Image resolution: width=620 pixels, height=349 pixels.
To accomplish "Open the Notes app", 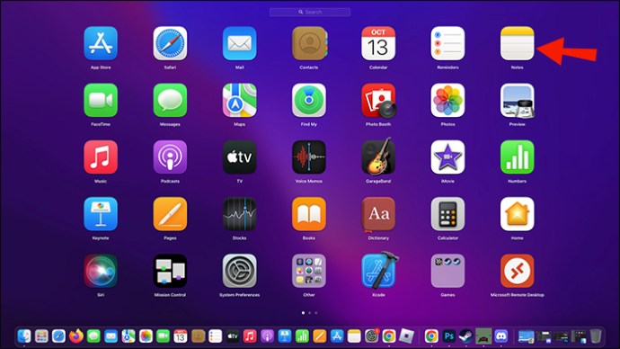I will pos(517,43).
